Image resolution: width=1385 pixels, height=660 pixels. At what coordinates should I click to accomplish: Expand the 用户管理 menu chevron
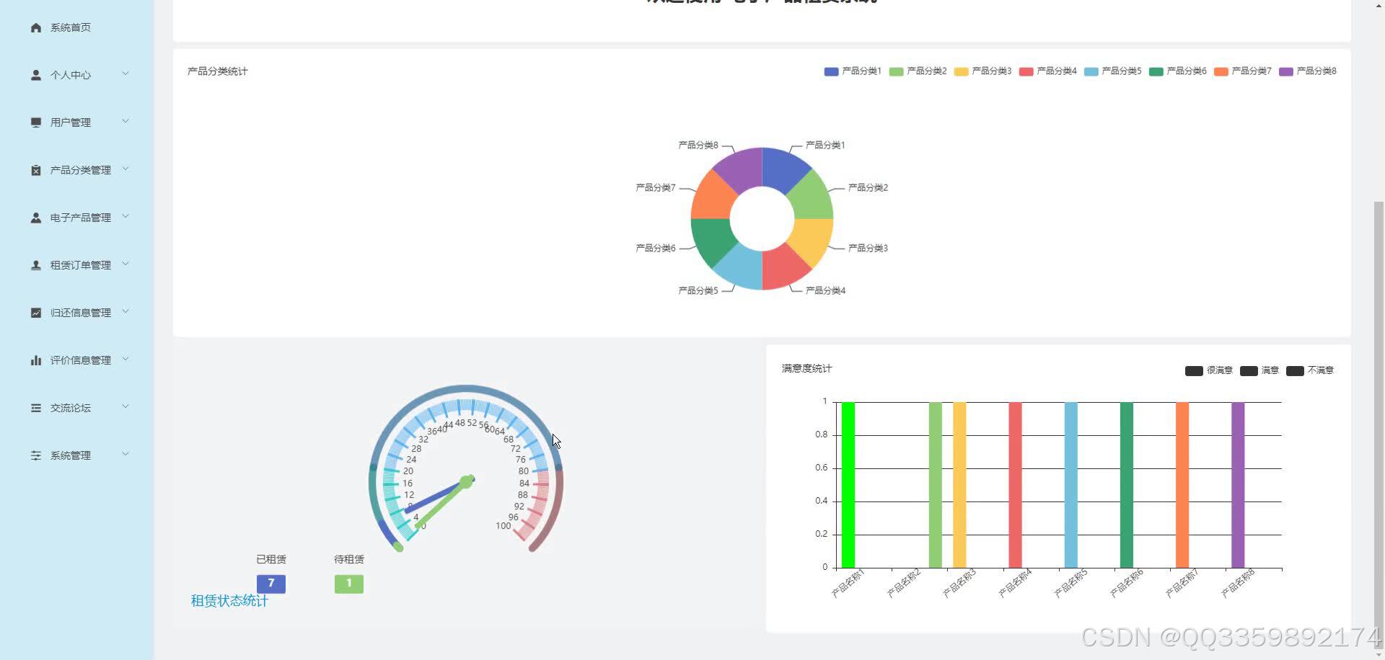pos(126,121)
